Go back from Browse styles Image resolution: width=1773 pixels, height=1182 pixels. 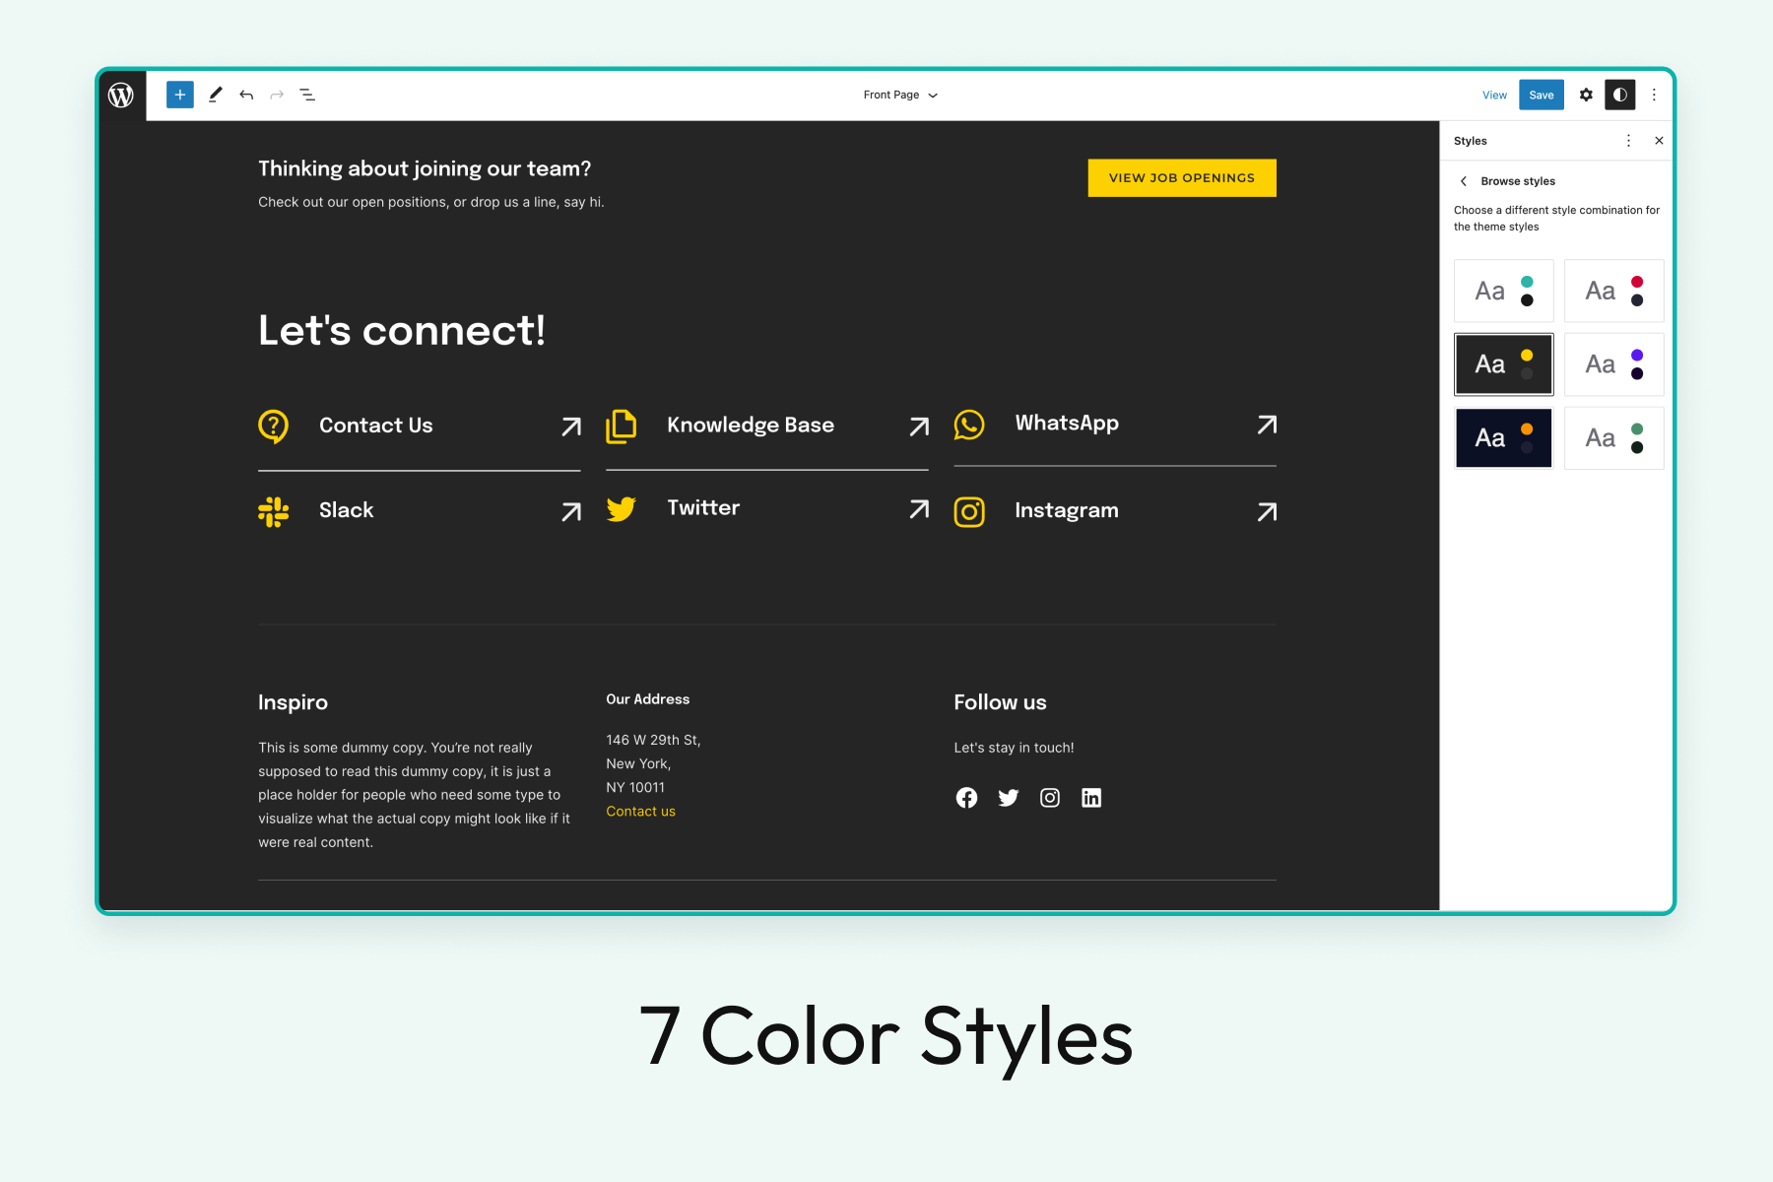pyautogui.click(x=1464, y=181)
